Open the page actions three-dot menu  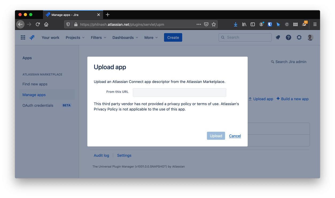pos(198,24)
